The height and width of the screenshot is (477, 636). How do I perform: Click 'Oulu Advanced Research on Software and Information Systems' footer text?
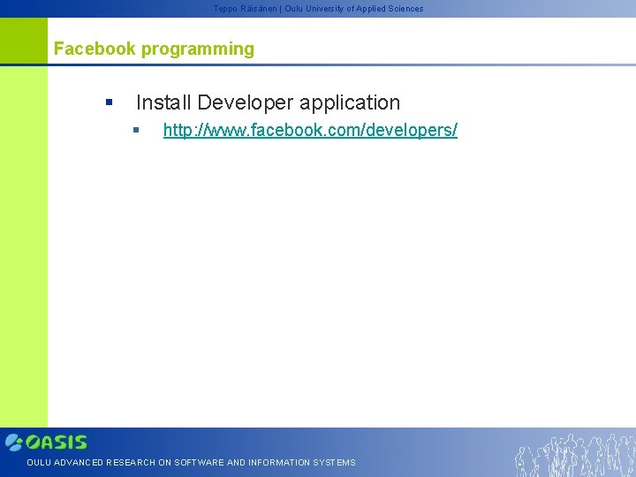click(191, 462)
